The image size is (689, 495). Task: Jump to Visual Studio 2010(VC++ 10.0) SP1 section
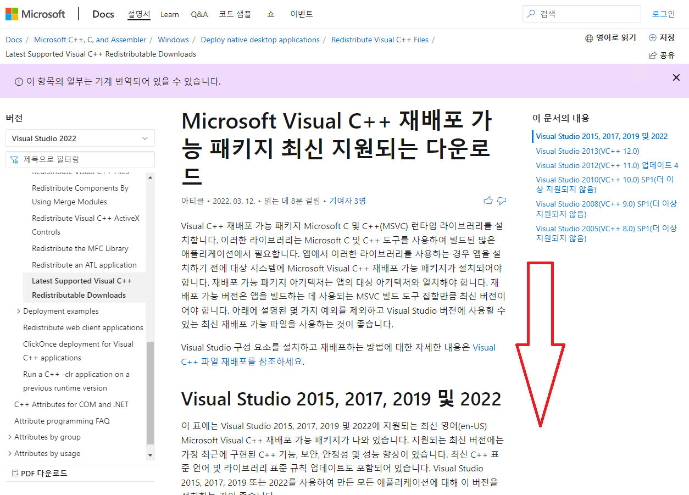[x=605, y=185]
